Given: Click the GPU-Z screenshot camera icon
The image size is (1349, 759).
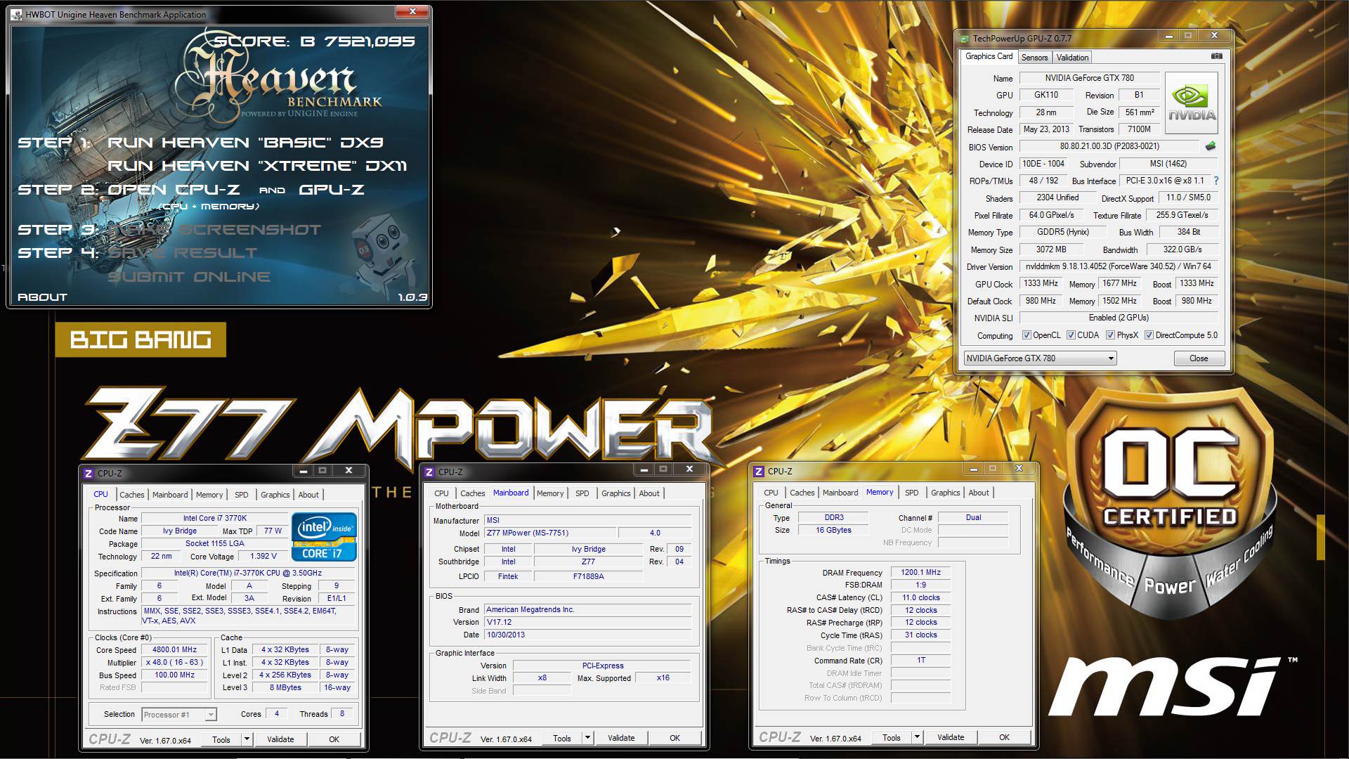Looking at the screenshot, I should click(1217, 56).
